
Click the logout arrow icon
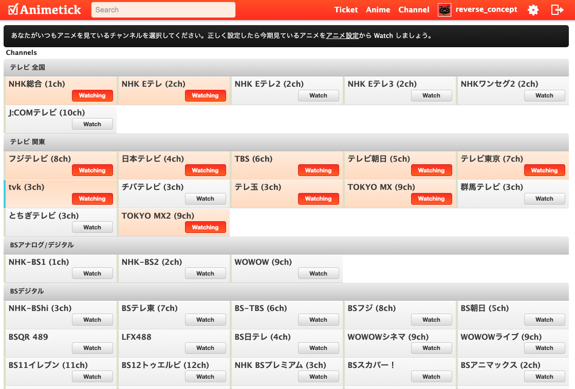tap(558, 10)
